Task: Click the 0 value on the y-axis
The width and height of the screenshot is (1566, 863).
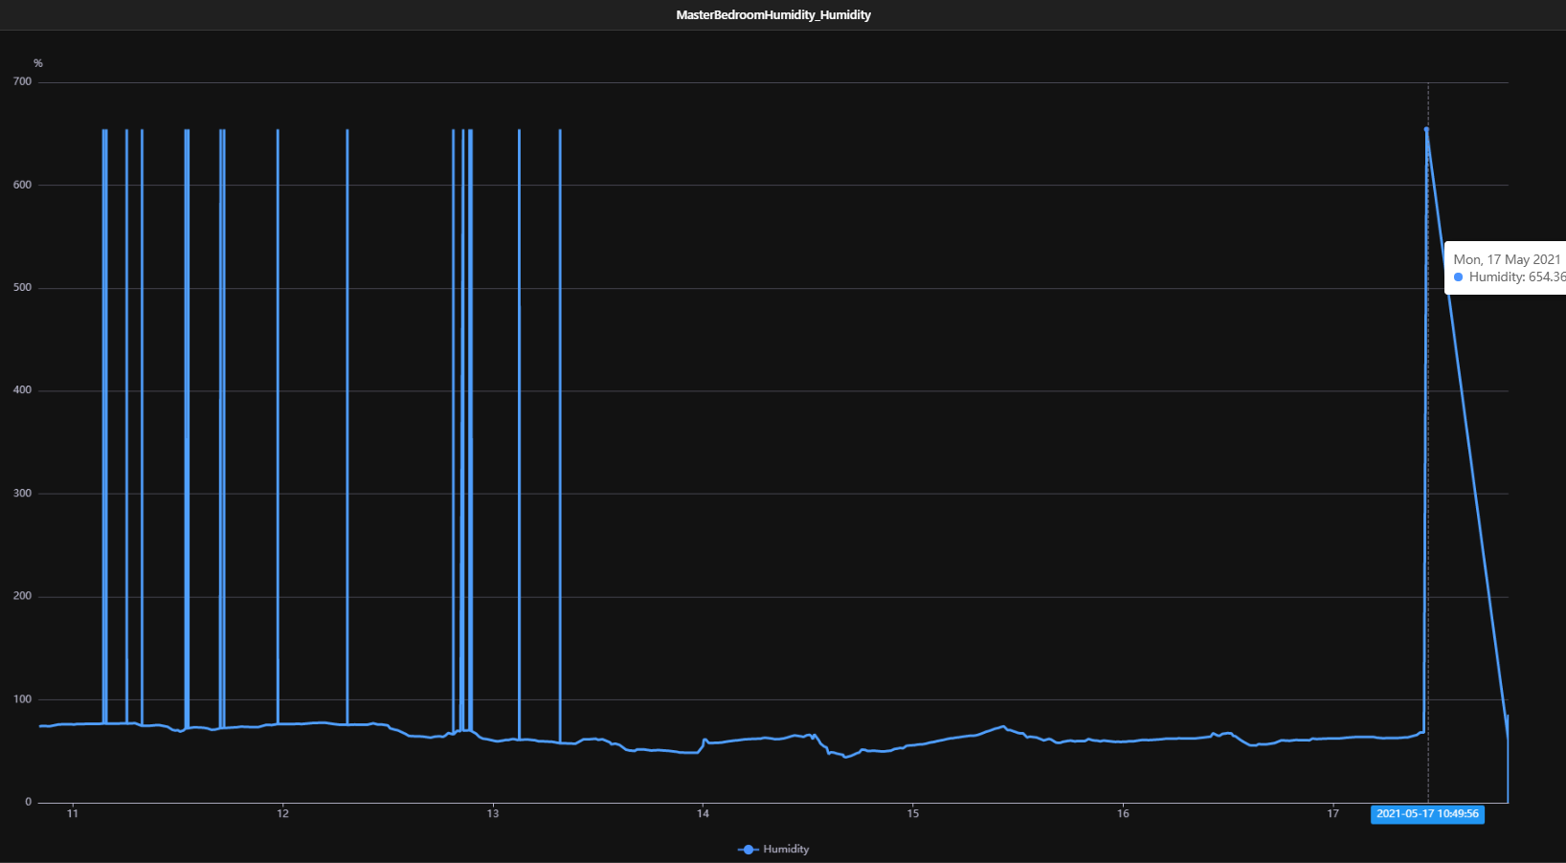Action: [x=28, y=803]
